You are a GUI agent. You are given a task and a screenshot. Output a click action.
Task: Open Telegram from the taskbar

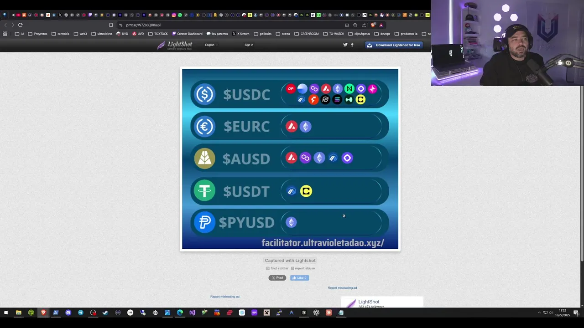81,313
